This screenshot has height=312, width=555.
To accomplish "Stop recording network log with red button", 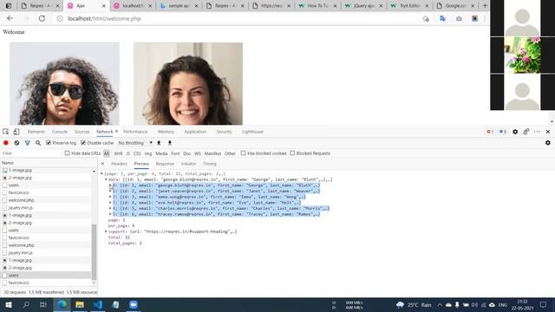I will point(6,143).
